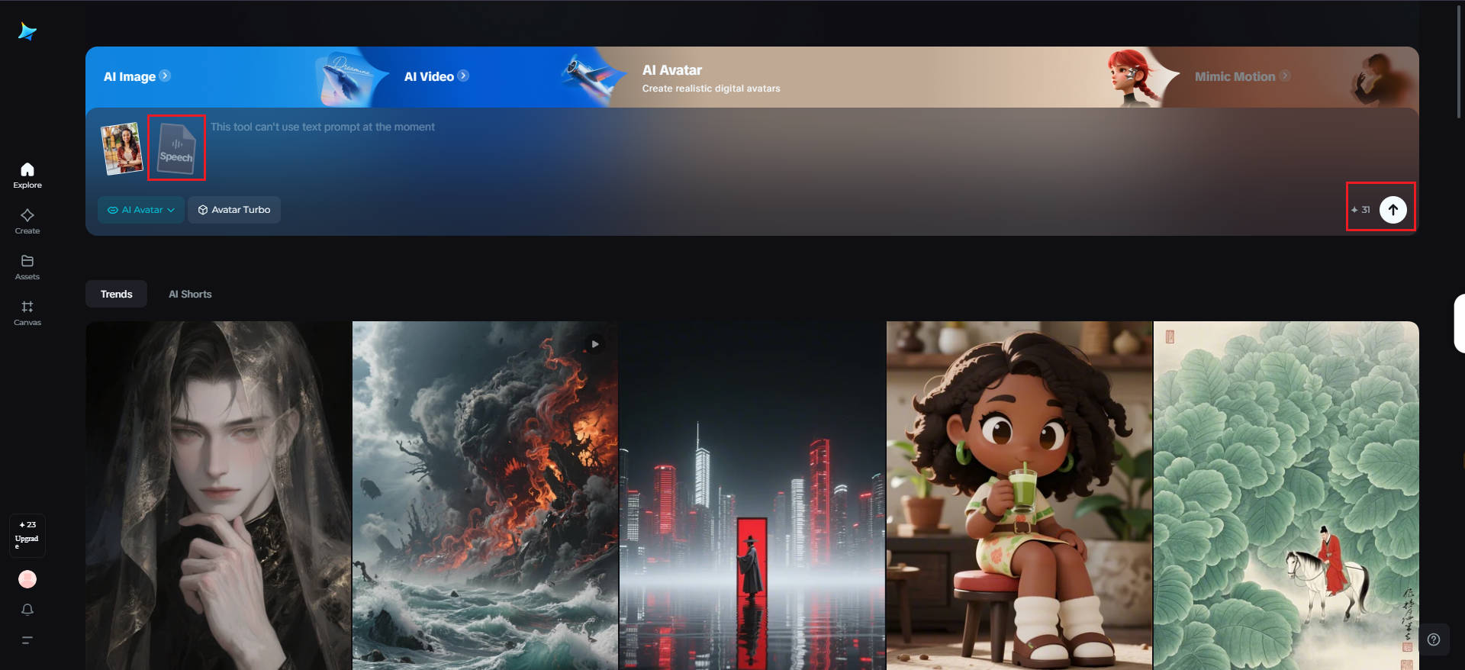
Task: Open the Assets folder
Action: [27, 266]
